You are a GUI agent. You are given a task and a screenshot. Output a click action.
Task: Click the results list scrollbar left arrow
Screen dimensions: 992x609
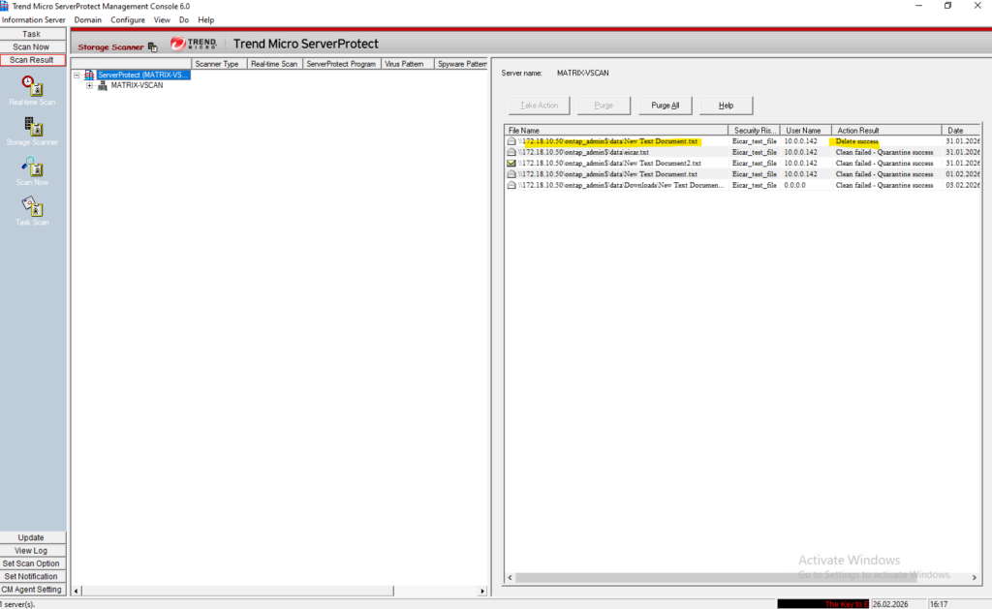pyautogui.click(x=511, y=577)
